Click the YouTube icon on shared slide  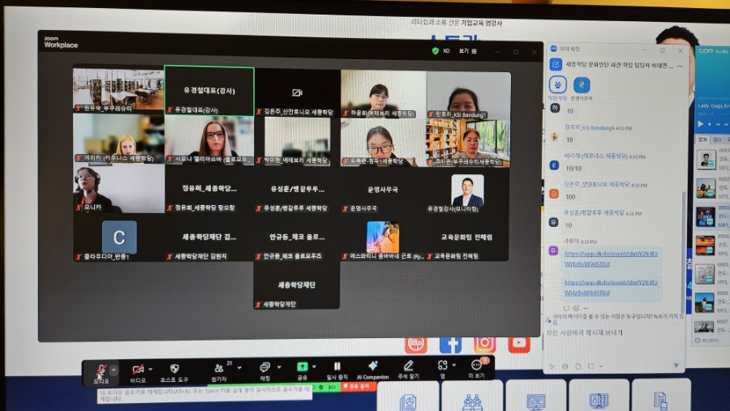point(519,344)
